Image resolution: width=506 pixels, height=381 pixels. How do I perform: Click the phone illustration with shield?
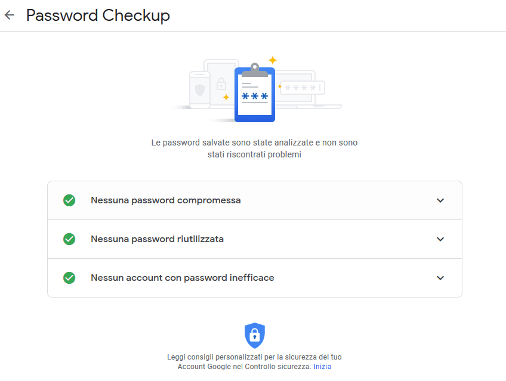pos(200,90)
